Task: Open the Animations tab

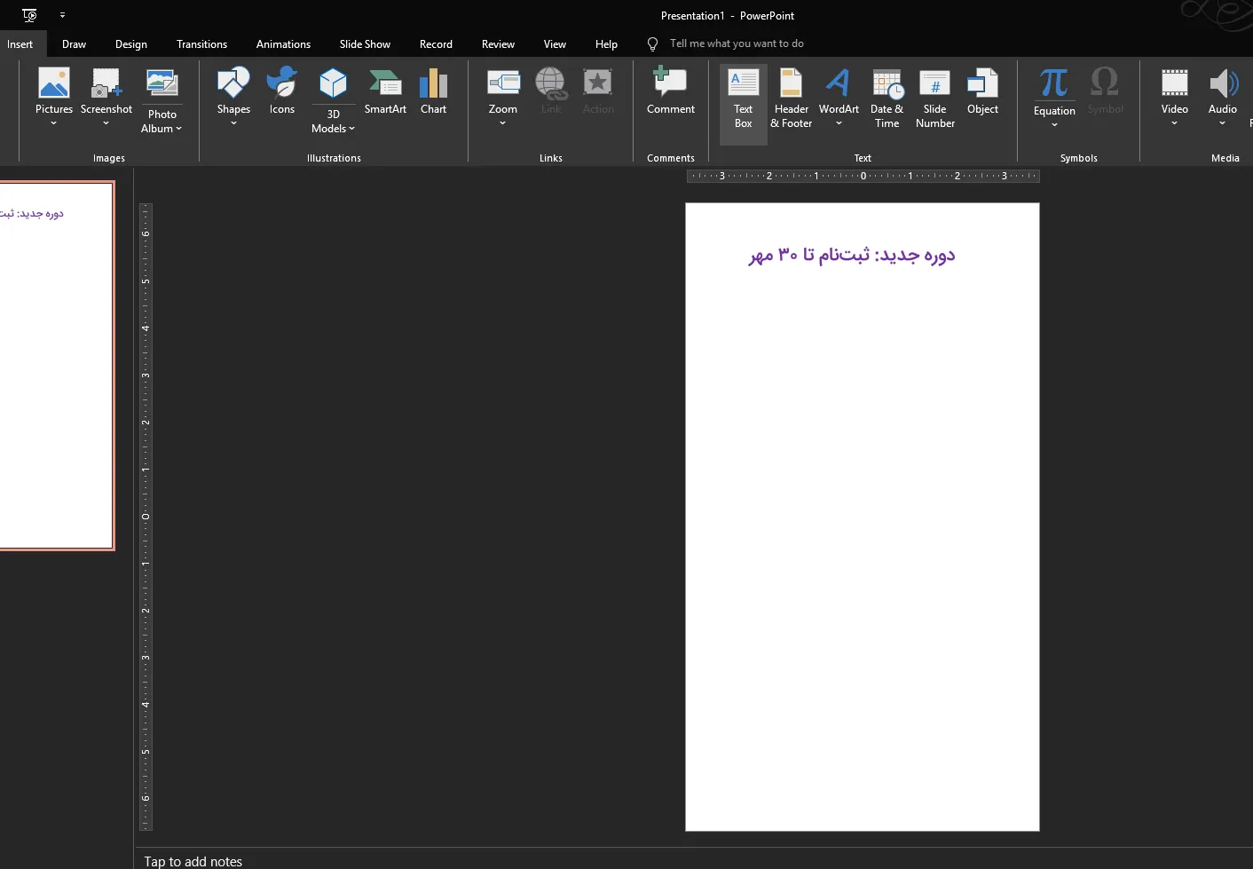Action: point(283,44)
